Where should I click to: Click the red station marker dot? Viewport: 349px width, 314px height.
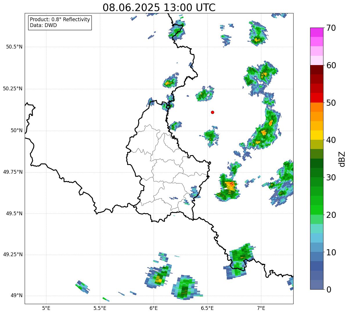[213, 112]
